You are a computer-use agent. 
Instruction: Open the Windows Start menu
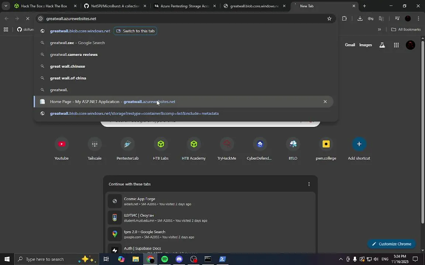coord(7,259)
